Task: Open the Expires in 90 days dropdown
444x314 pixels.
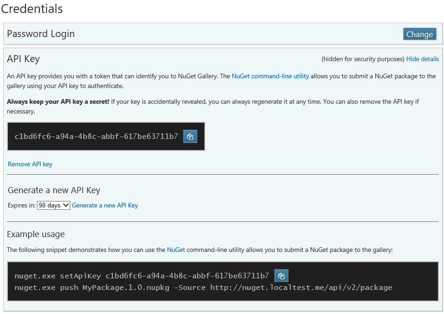Action: (54, 205)
